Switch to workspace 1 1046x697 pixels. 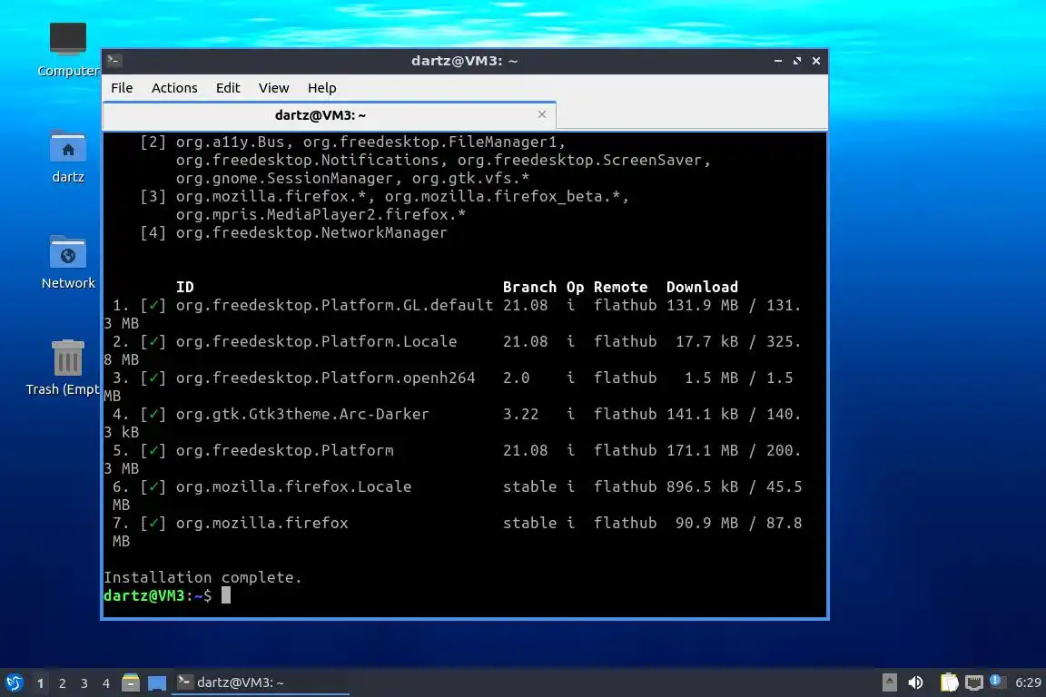pyautogui.click(x=40, y=683)
